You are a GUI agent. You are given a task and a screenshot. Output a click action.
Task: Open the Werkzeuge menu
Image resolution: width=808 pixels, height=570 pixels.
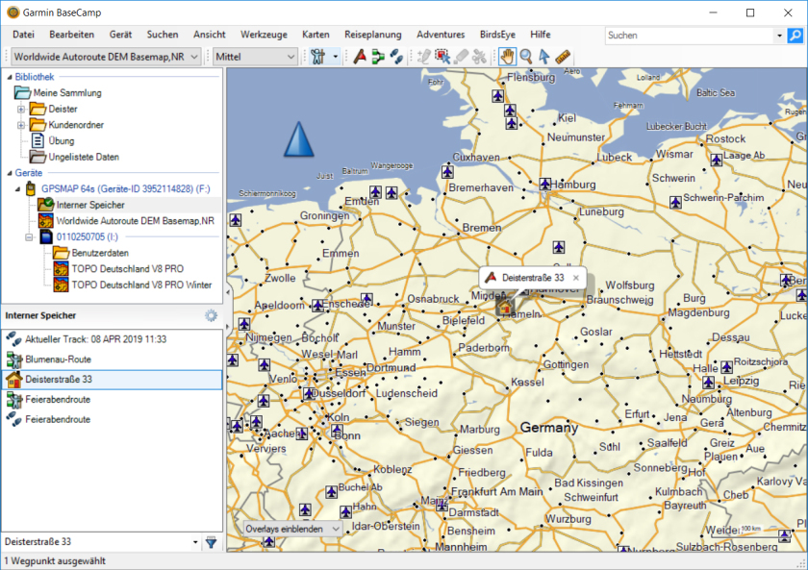click(x=264, y=35)
